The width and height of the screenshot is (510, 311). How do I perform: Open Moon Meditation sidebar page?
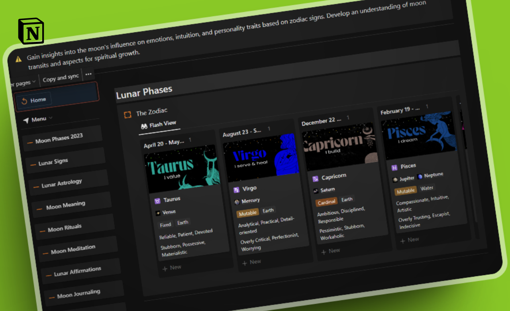(x=77, y=249)
